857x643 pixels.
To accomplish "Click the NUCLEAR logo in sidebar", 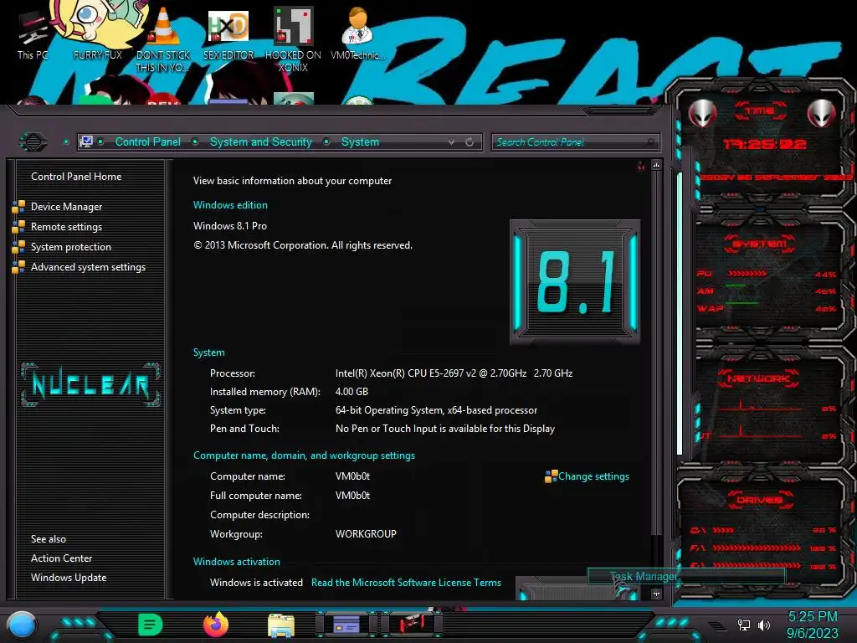I will coord(90,385).
